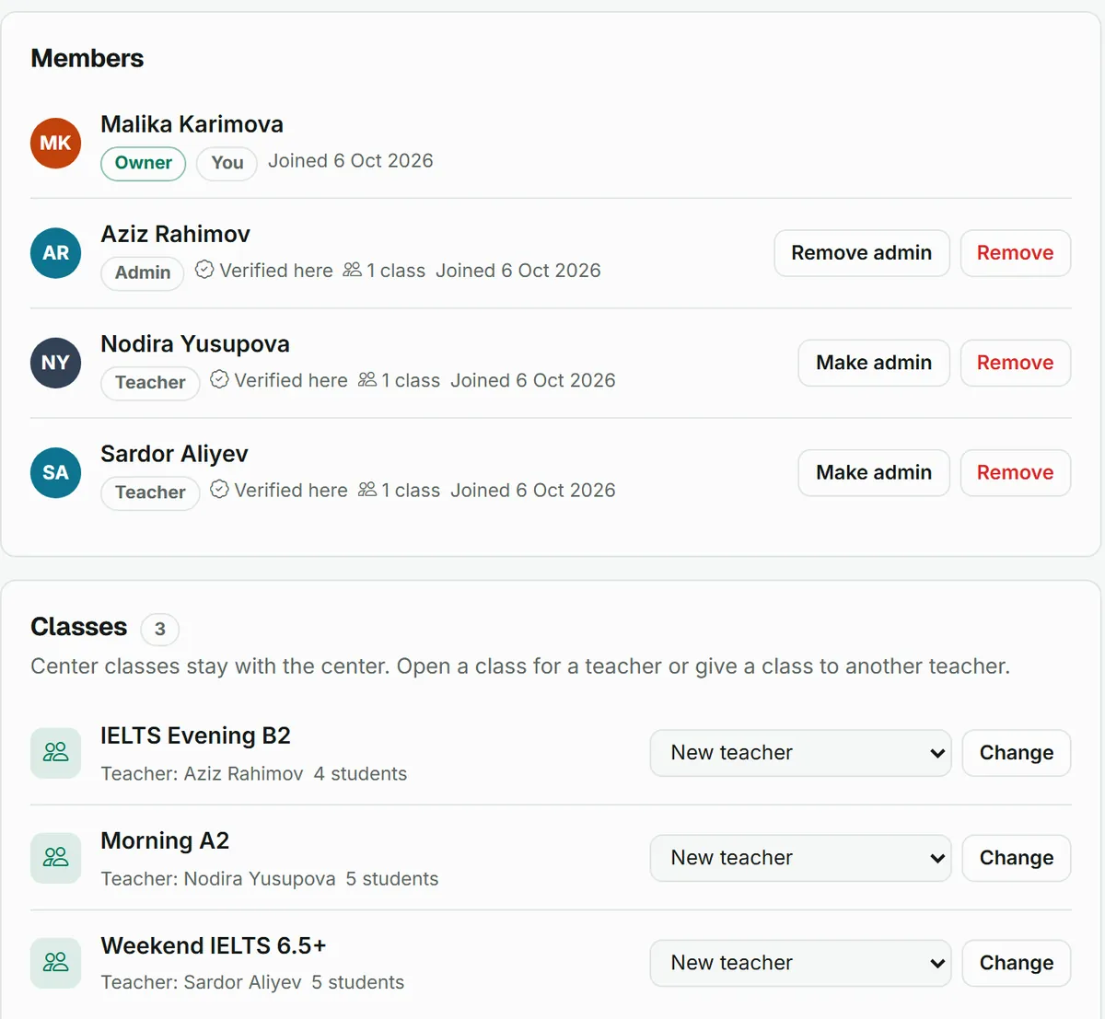Image resolution: width=1105 pixels, height=1019 pixels.
Task: Click the name Aziz Rahimov in members
Action: (175, 234)
